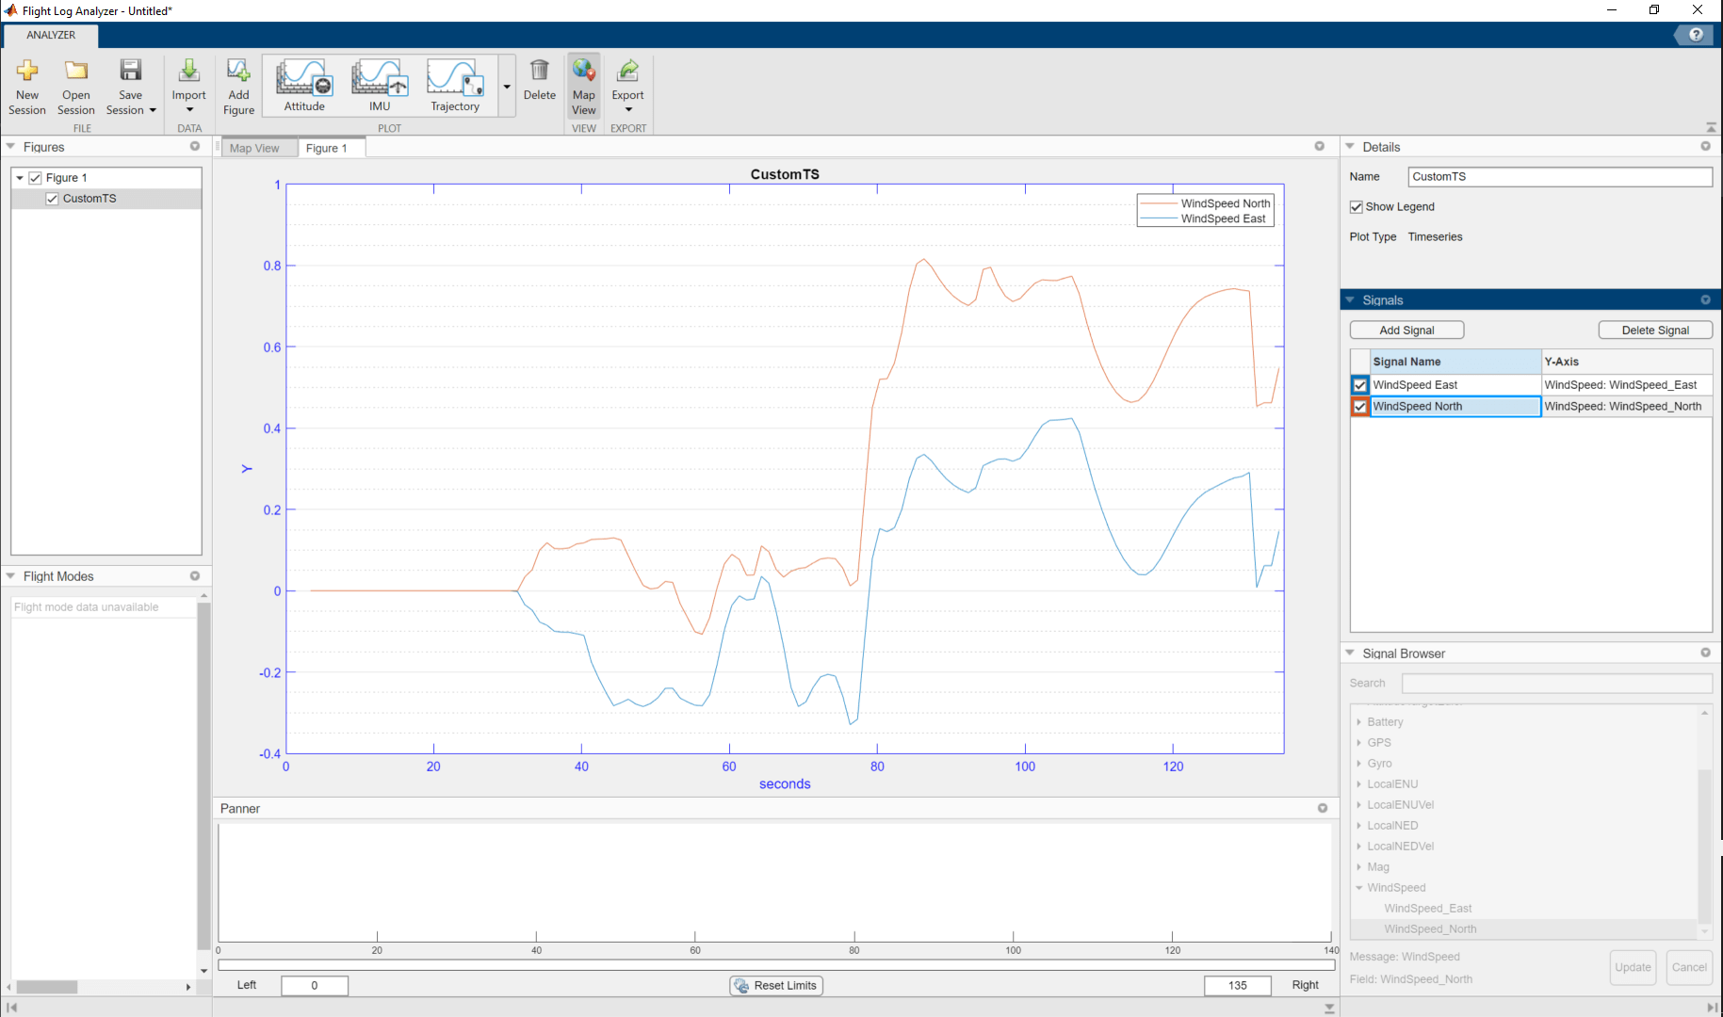Click the Name field containing CustomTS
The image size is (1723, 1017).
click(x=1560, y=177)
